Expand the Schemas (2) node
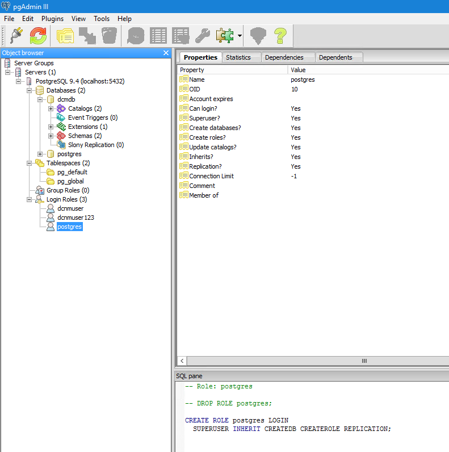This screenshot has width=449, height=452. click(51, 136)
